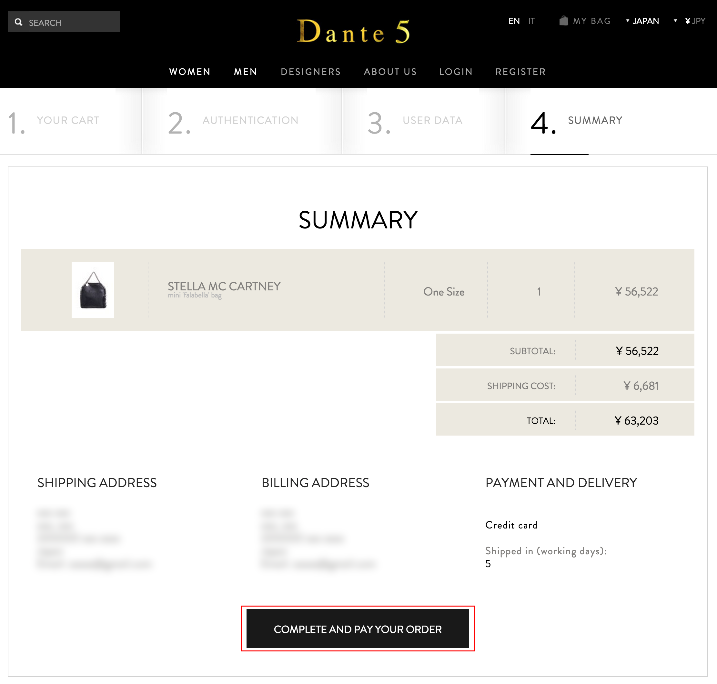The height and width of the screenshot is (684, 717).
Task: Open the WOMEN menu
Action: point(190,72)
